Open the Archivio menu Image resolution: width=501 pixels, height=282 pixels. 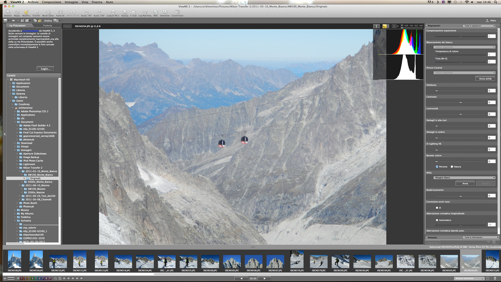click(x=33, y=2)
